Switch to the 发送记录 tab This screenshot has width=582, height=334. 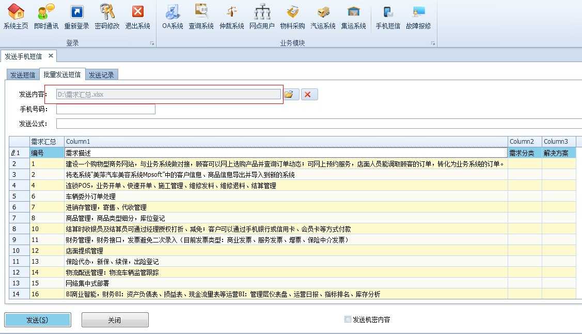coord(101,74)
